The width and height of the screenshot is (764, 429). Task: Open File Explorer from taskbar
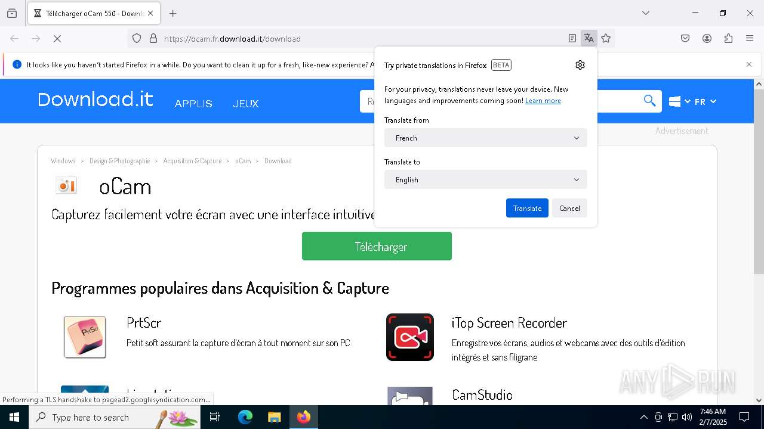(x=274, y=417)
